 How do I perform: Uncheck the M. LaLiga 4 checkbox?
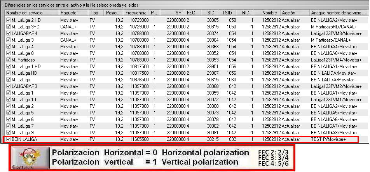[x=9, y=47]
